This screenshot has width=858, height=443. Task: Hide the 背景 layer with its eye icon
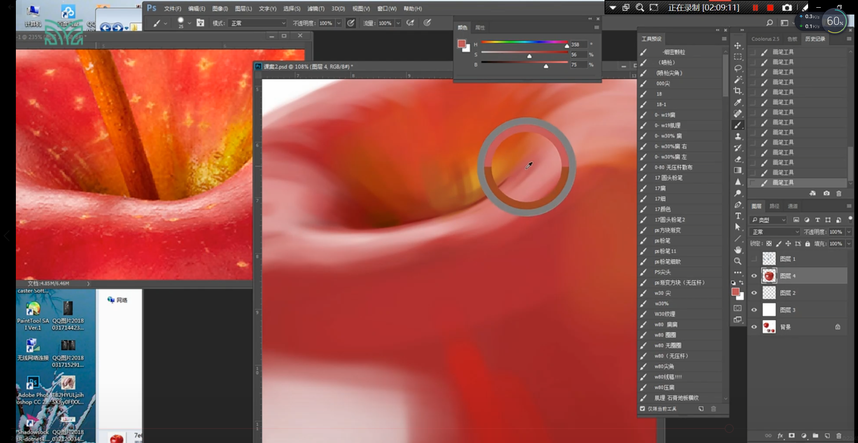(x=754, y=327)
